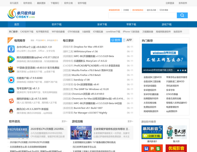Open 腾讯QQ v9.3.3.26979 体验版 title
The image size is (197, 152).
tap(32, 109)
